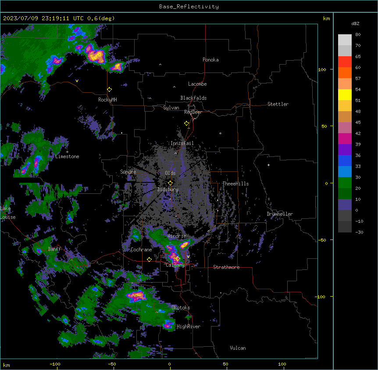Select the yellow diamond marker between Olds and Didsbury

click(x=171, y=183)
